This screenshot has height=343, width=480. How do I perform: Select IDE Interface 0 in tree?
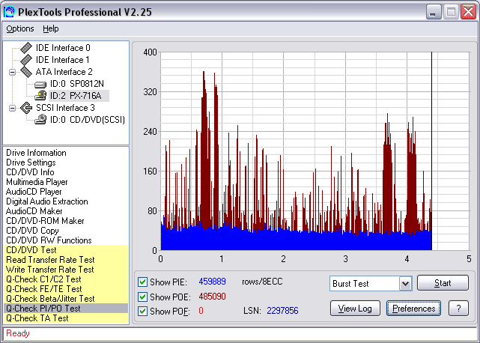[x=63, y=48]
